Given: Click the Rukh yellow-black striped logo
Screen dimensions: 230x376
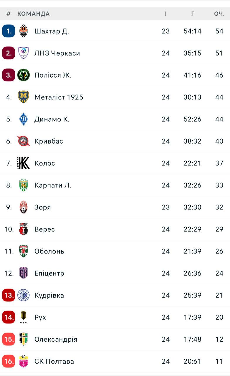Looking at the screenshot, I should click(x=23, y=317).
